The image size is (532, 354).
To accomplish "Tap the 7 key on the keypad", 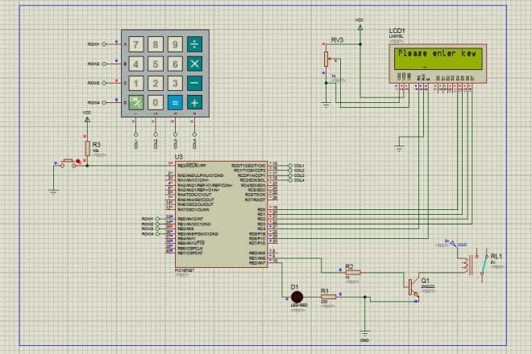I will 135,44.
